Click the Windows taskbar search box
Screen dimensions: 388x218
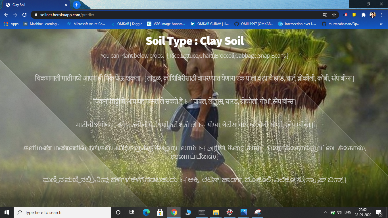coord(62,212)
